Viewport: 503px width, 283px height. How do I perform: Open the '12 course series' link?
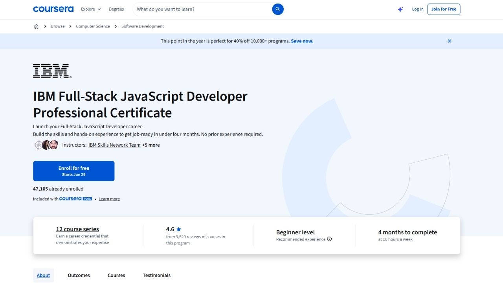pyautogui.click(x=77, y=229)
